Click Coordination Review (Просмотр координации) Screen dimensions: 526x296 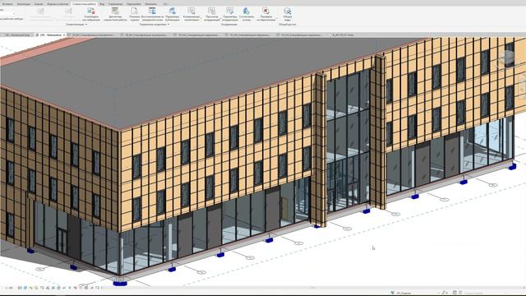(212, 15)
